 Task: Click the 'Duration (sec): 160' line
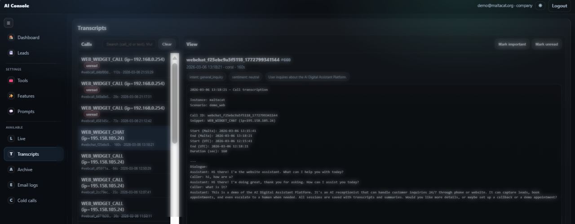tap(208, 151)
